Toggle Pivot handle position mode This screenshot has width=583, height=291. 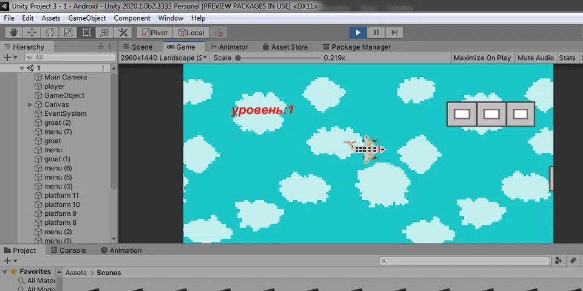pos(154,33)
